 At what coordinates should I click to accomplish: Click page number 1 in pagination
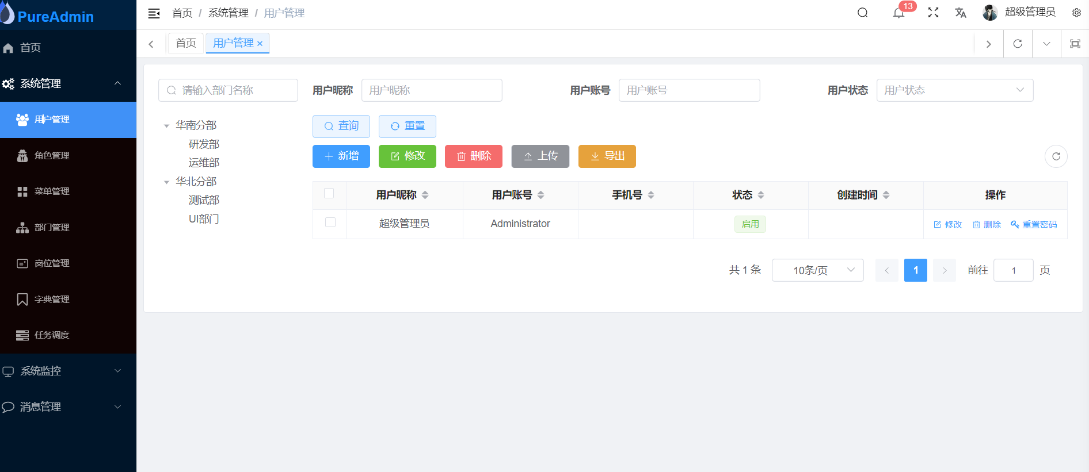[916, 270]
